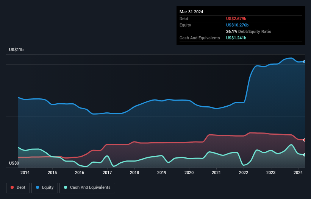The height and width of the screenshot is (199, 311).
Task: Click the Debt row label in tooltip
Action: (x=184, y=19)
